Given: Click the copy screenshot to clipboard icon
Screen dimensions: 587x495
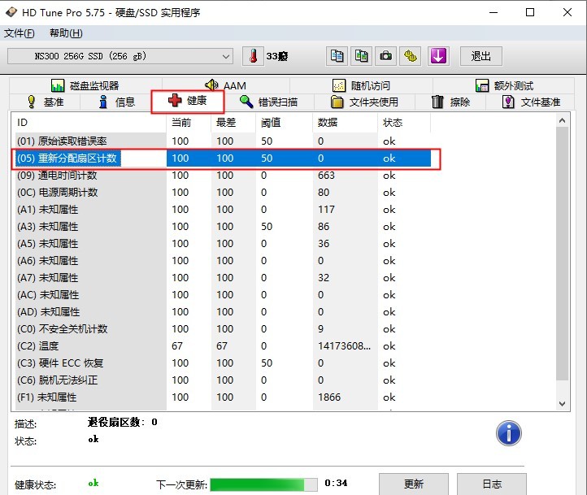Looking at the screenshot, I should tap(362, 56).
